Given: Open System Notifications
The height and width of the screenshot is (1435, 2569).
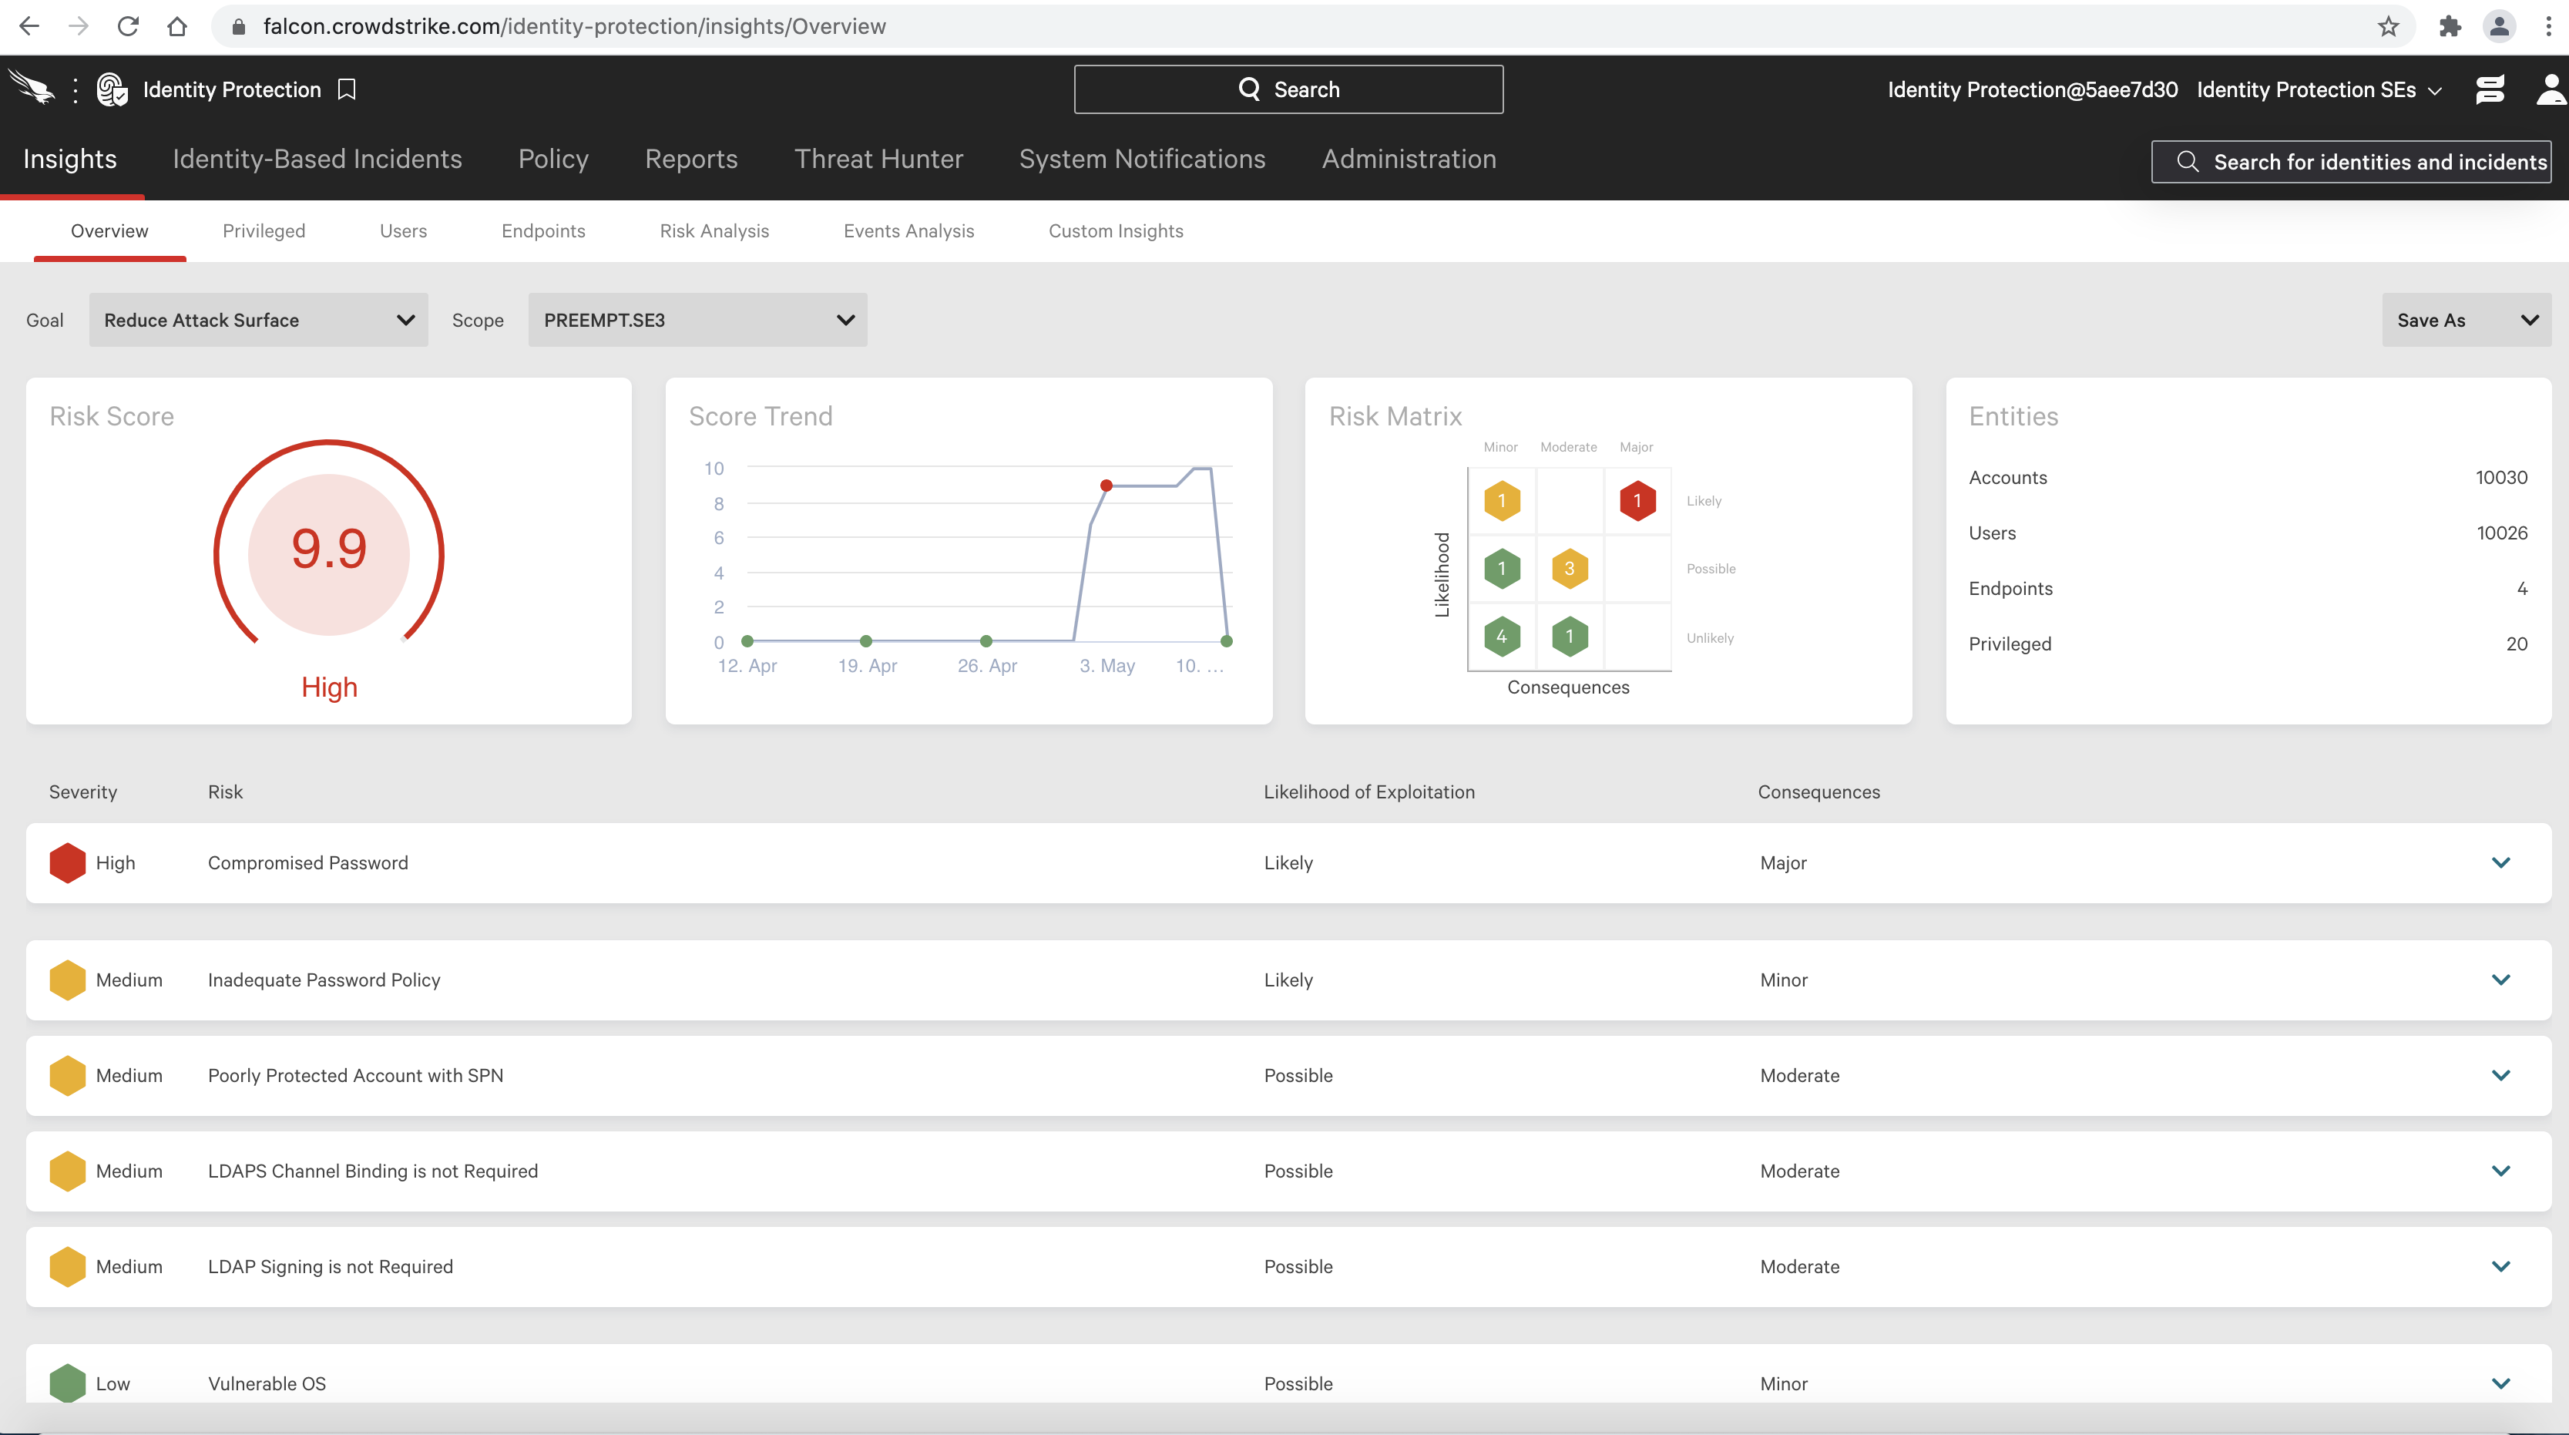Looking at the screenshot, I should [x=1142, y=160].
